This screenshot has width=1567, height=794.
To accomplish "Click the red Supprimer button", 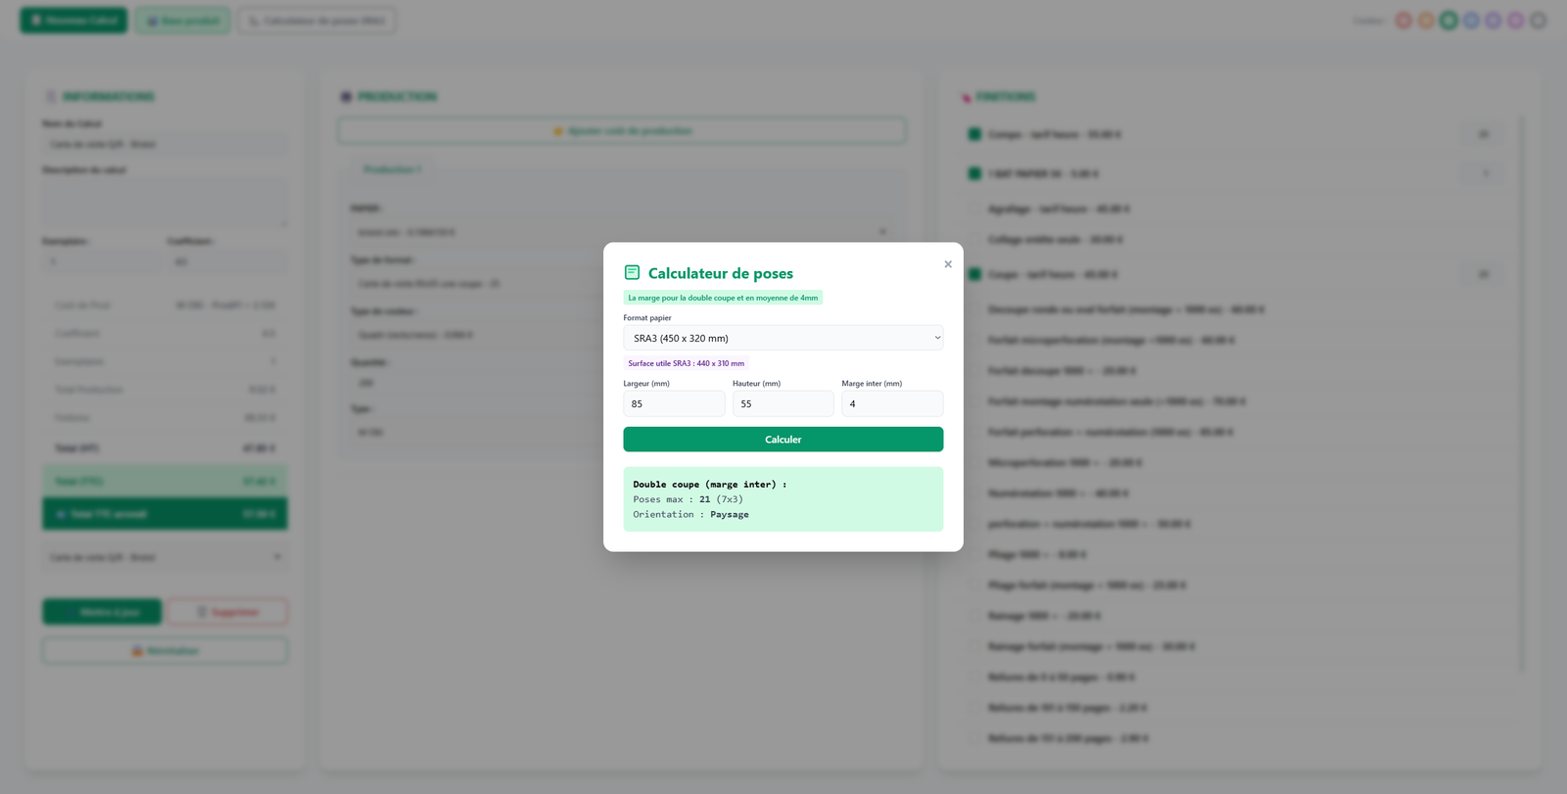I will (226, 612).
